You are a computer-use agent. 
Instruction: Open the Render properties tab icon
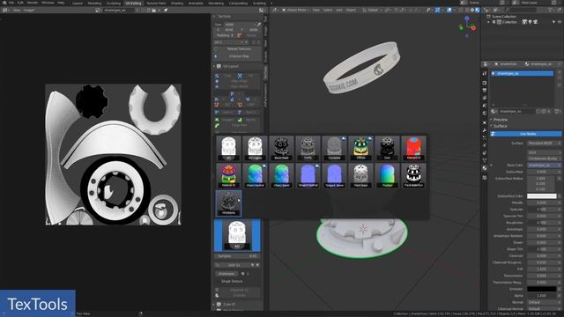click(485, 83)
